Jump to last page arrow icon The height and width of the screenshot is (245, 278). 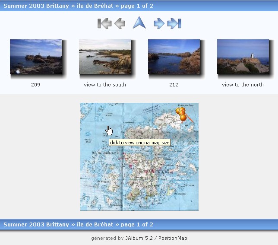174,23
